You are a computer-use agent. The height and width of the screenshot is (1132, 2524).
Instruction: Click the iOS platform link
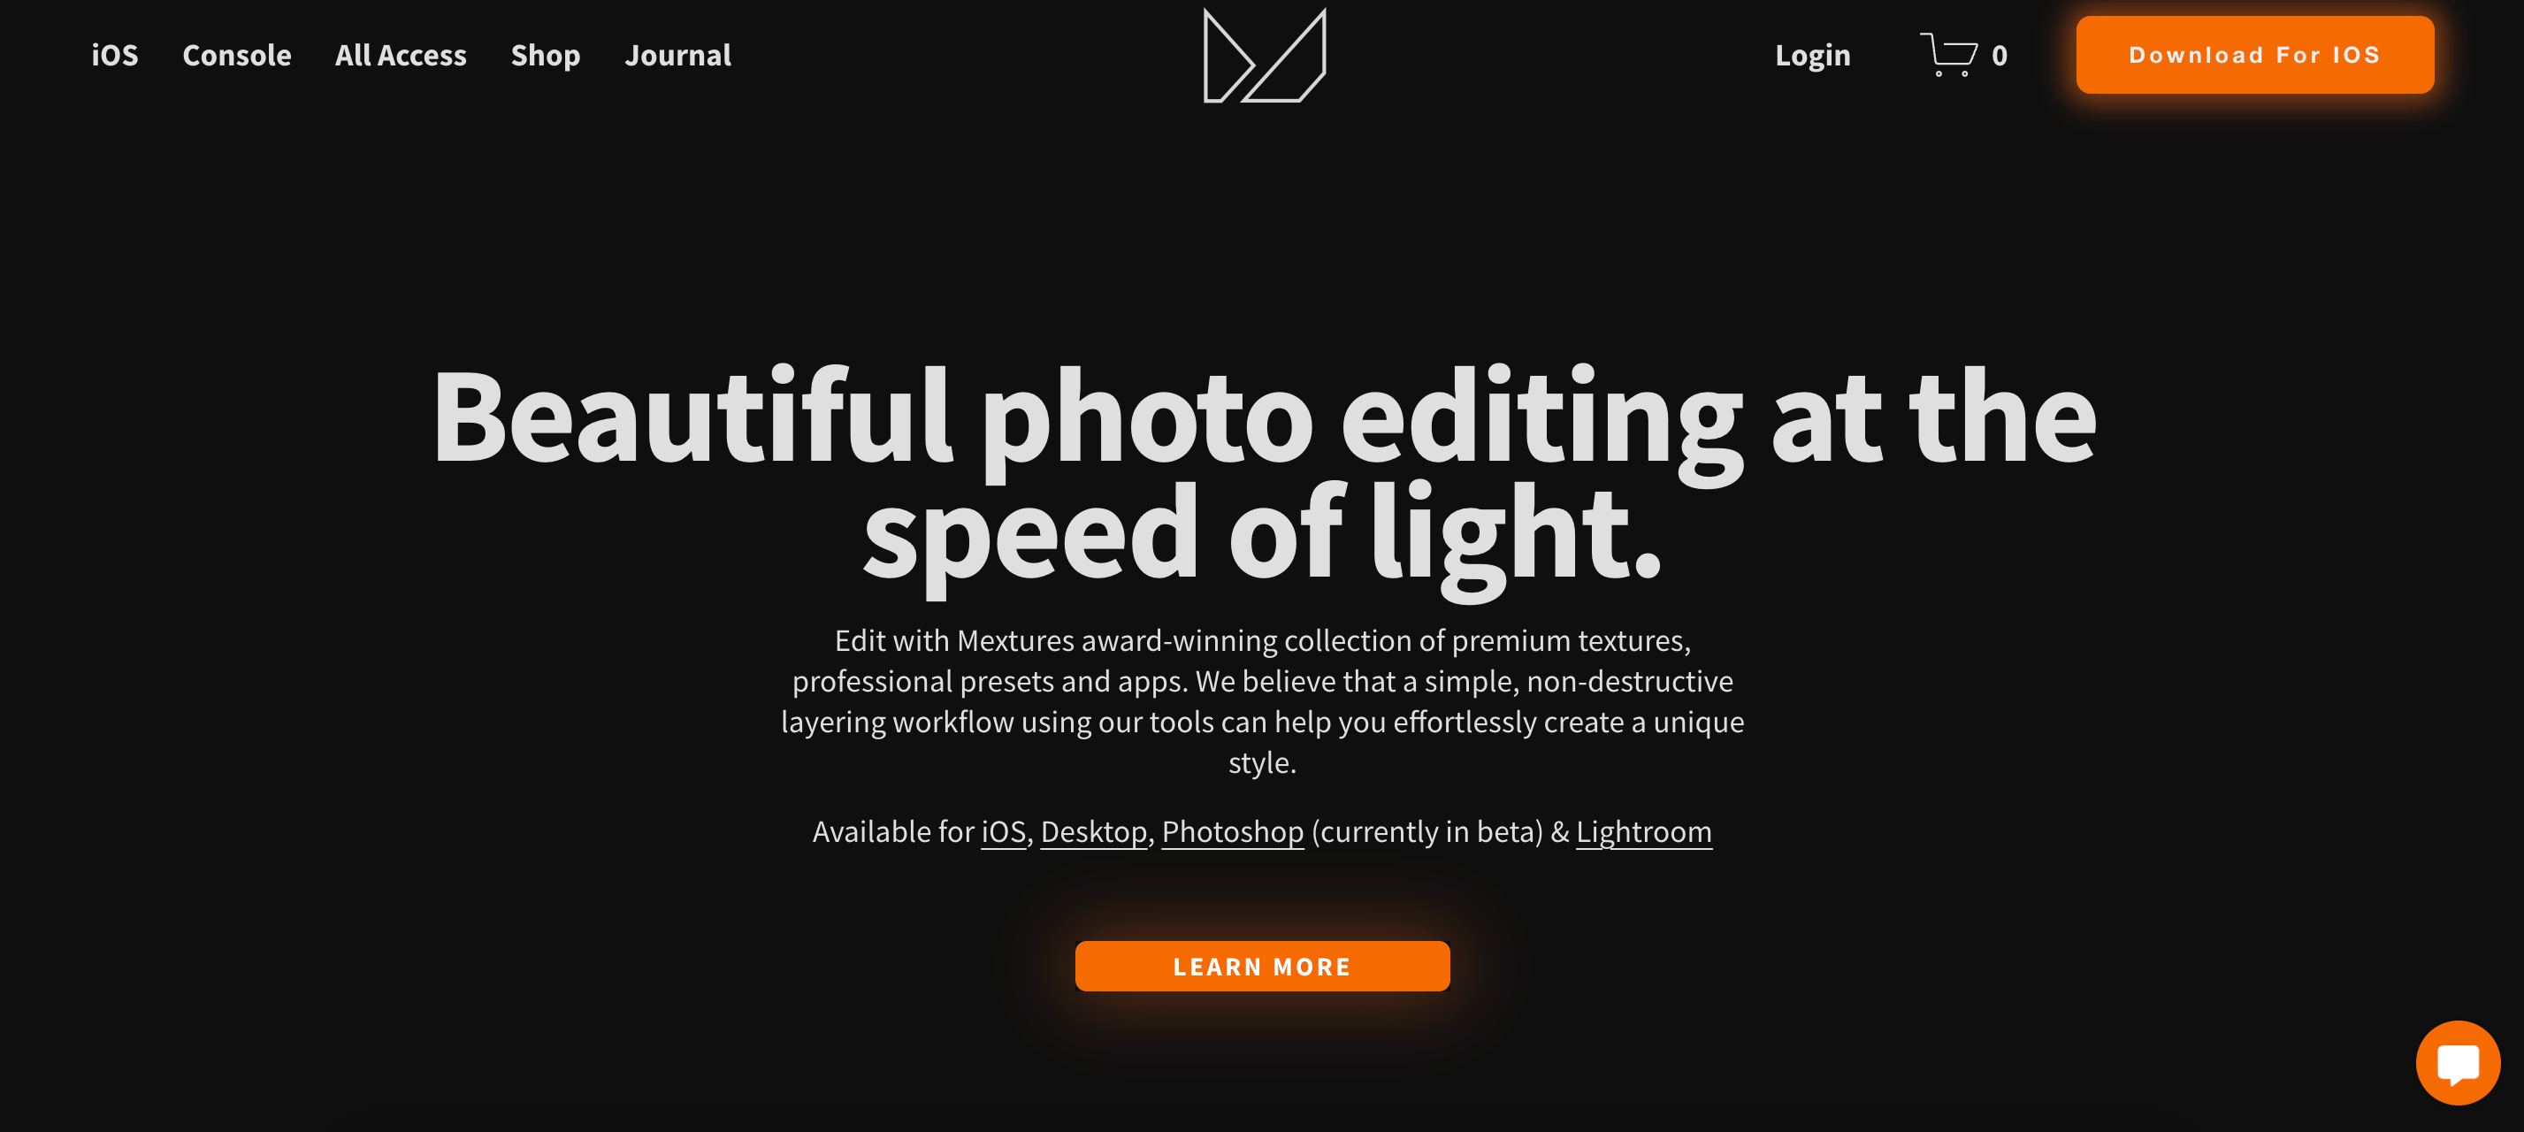pyautogui.click(x=1001, y=832)
